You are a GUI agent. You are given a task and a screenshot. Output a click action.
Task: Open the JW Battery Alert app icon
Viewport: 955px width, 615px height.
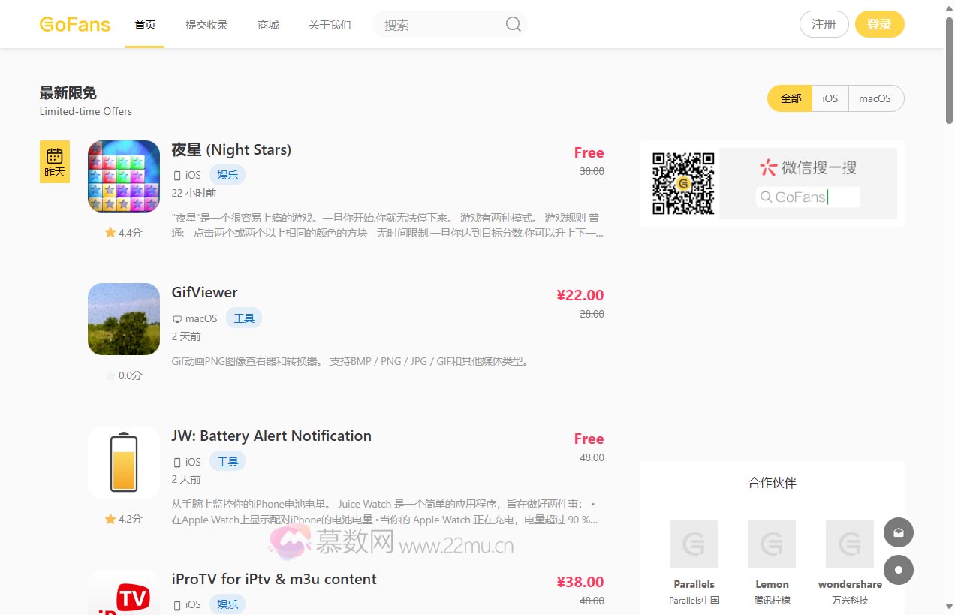tap(124, 463)
